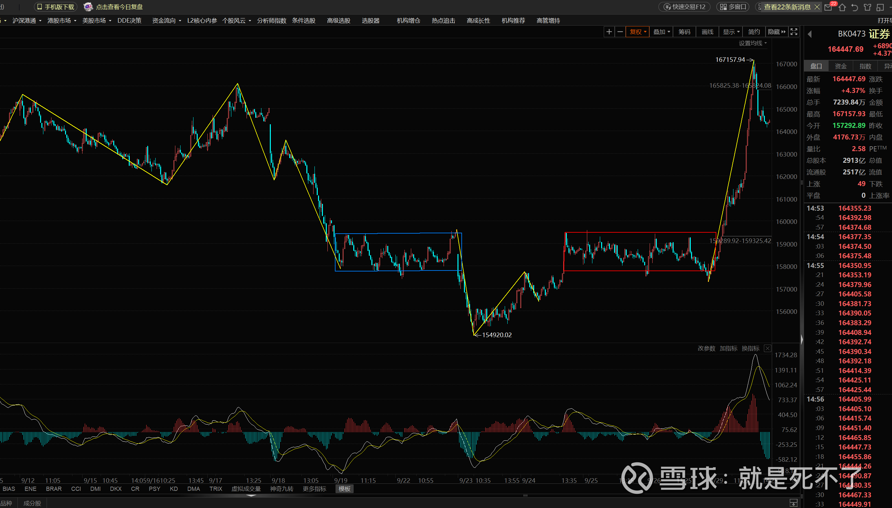Expand the 叠加 overlay dropdown
The image size is (892, 508).
coord(661,32)
